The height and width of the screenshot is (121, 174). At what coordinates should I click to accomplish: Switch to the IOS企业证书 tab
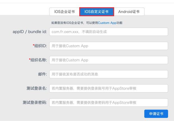[x=64, y=12]
